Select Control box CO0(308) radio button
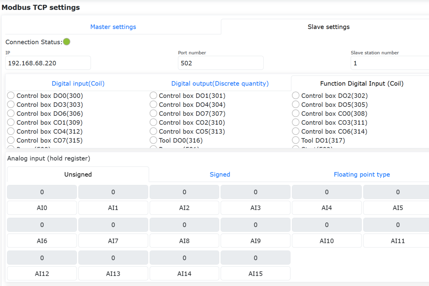This screenshot has width=429, height=286. tap(296, 113)
